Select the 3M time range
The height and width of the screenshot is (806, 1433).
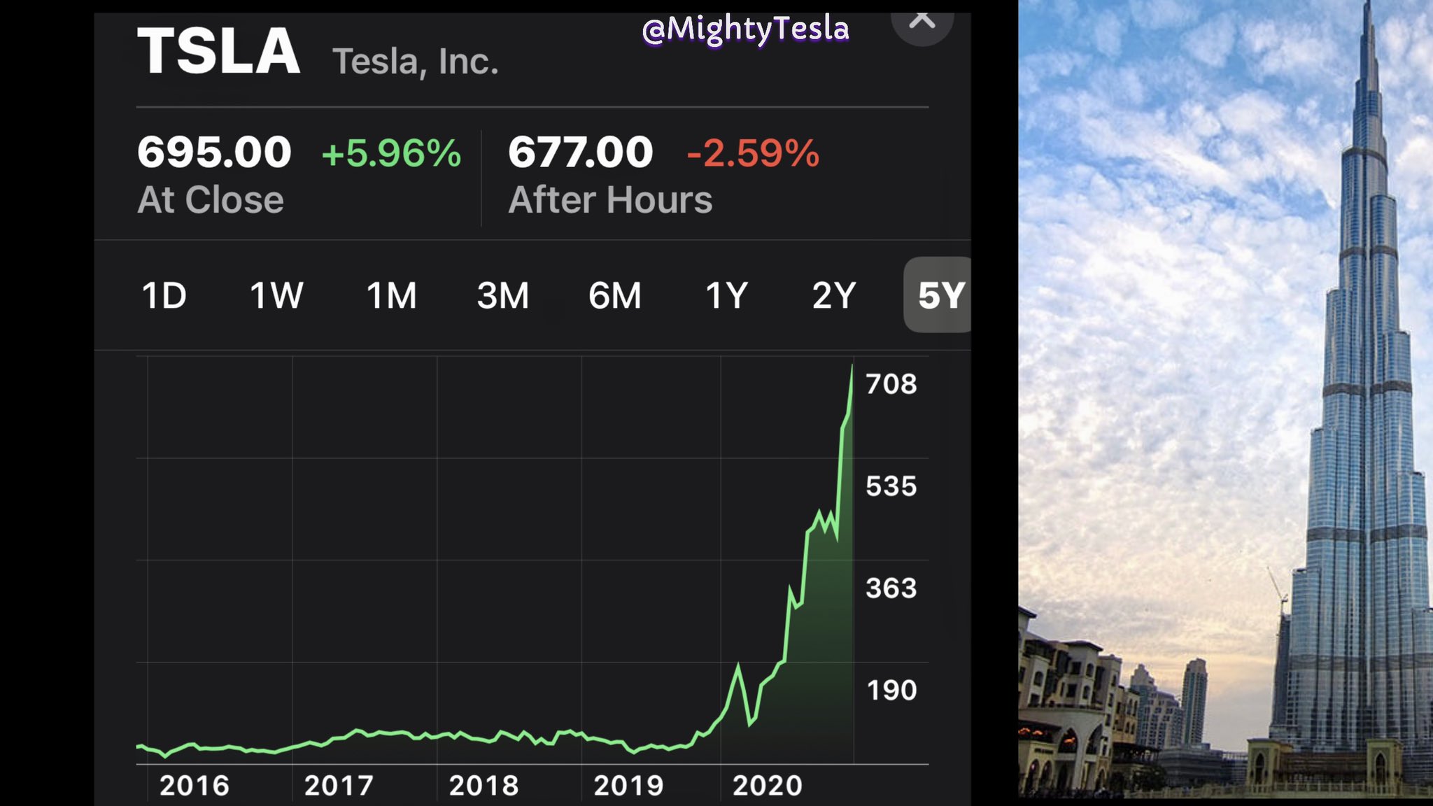(x=502, y=295)
